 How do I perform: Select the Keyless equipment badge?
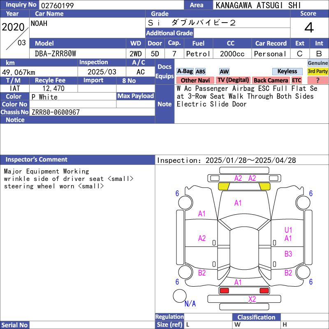coord(287,72)
